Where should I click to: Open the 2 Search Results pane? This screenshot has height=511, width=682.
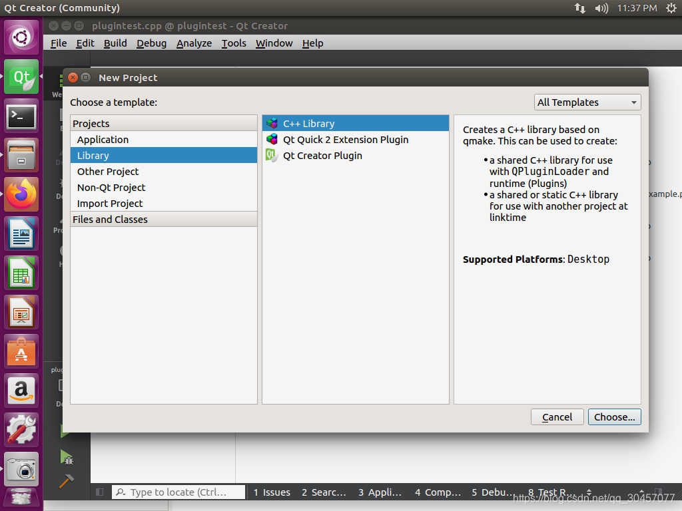[x=324, y=492]
